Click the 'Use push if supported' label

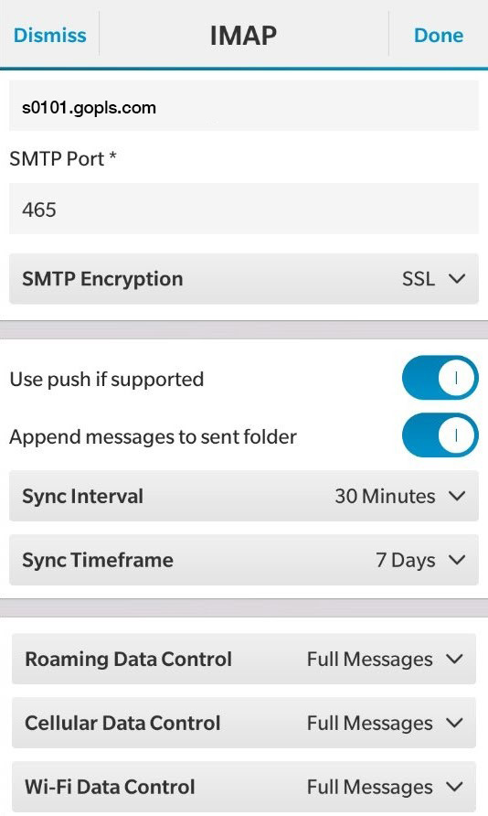[x=107, y=380]
